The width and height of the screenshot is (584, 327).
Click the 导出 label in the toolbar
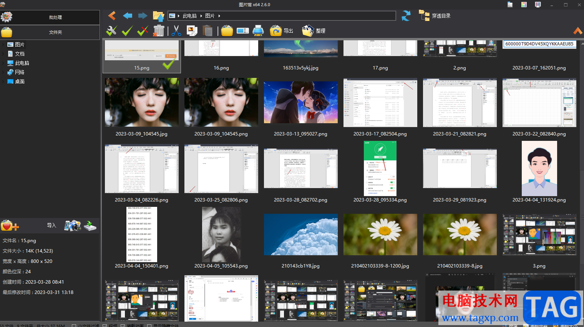[288, 31]
